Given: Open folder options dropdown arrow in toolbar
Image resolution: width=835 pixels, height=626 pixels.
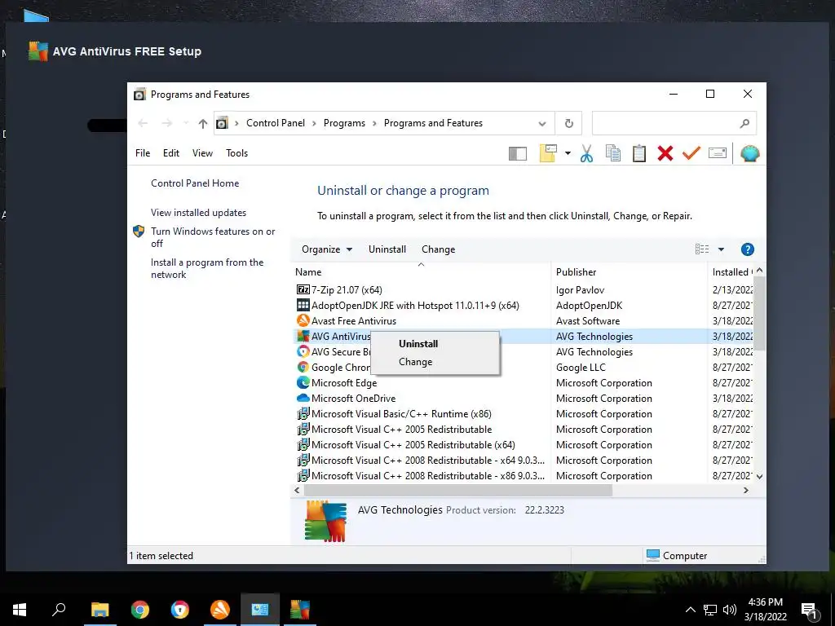Looking at the screenshot, I should coord(568,154).
